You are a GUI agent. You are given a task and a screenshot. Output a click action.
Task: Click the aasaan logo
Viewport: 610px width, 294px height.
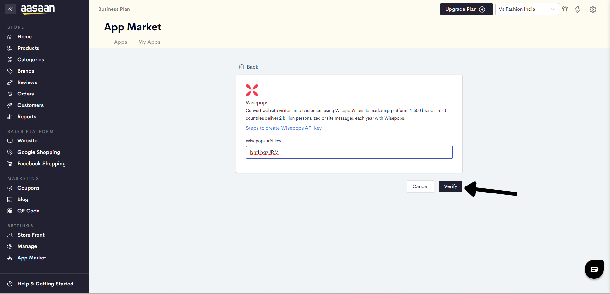tap(38, 9)
